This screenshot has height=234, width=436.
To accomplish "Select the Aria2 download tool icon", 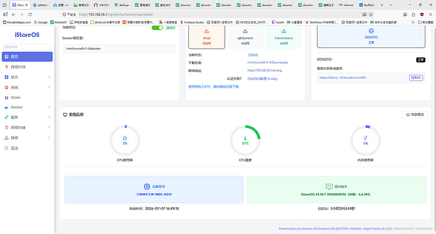I will coord(207,31).
